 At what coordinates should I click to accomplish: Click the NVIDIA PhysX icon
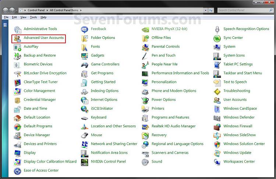click(x=145, y=30)
